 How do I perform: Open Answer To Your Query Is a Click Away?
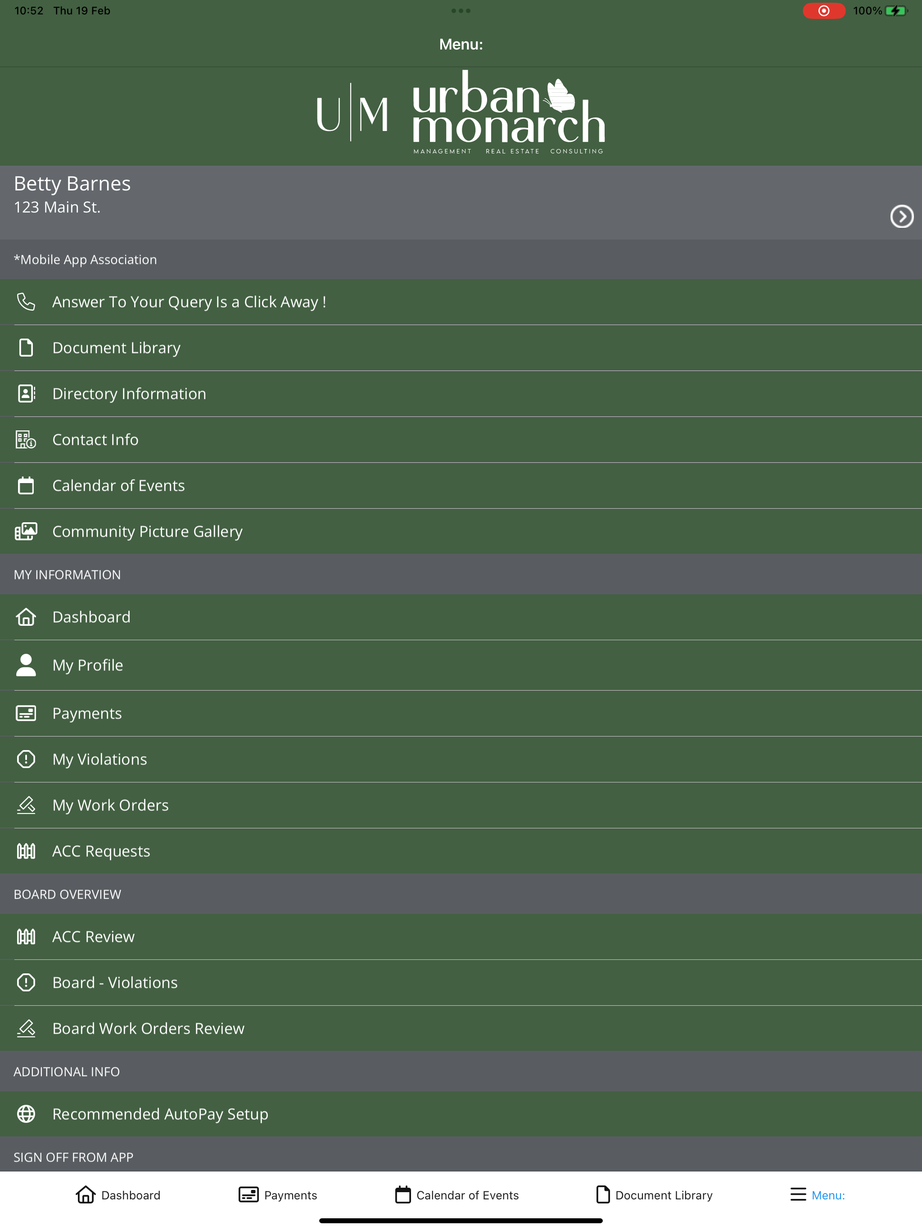[461, 302]
